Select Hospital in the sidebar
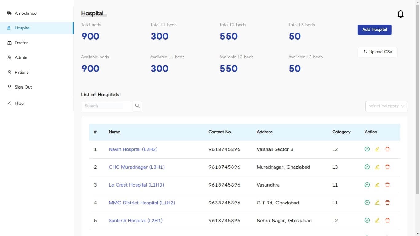Image resolution: width=420 pixels, height=236 pixels. (37, 28)
